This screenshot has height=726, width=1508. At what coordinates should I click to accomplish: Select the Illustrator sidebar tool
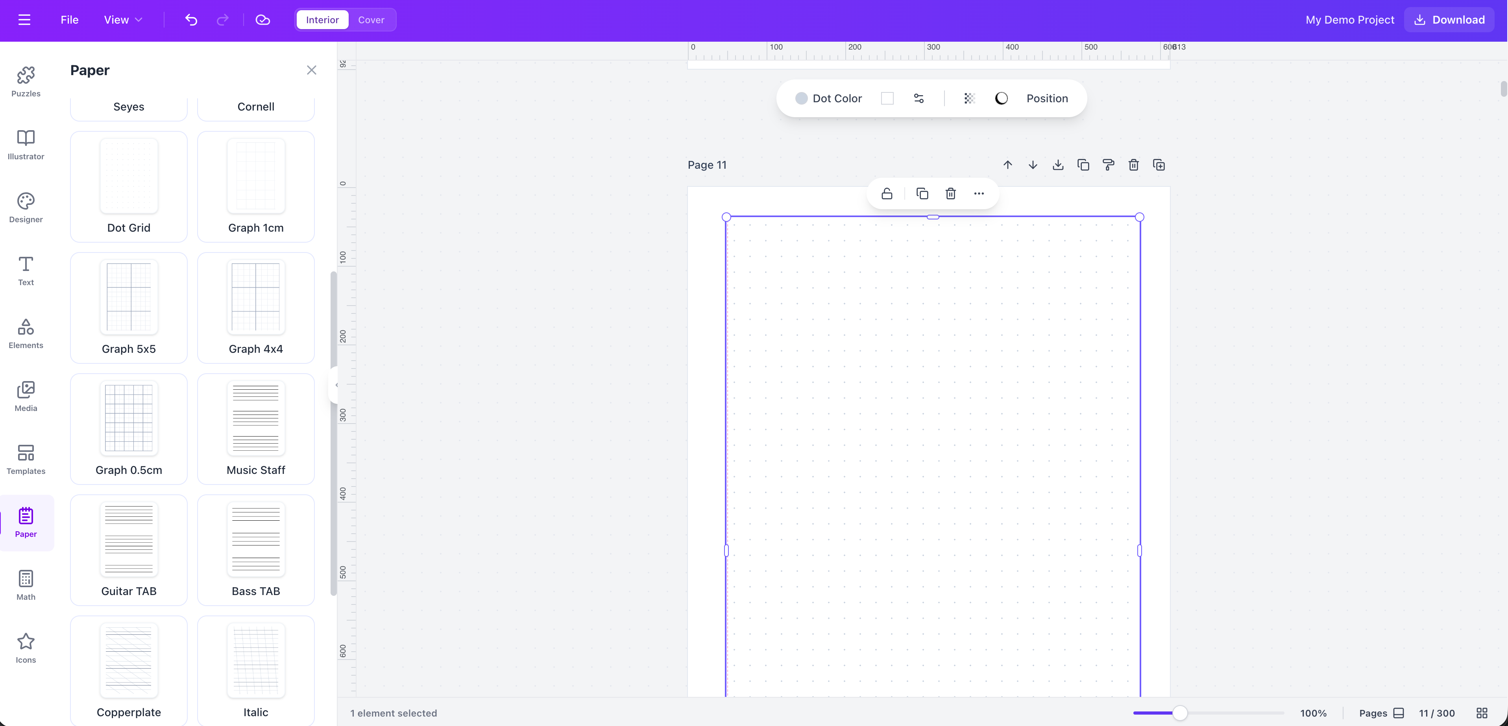tap(26, 144)
